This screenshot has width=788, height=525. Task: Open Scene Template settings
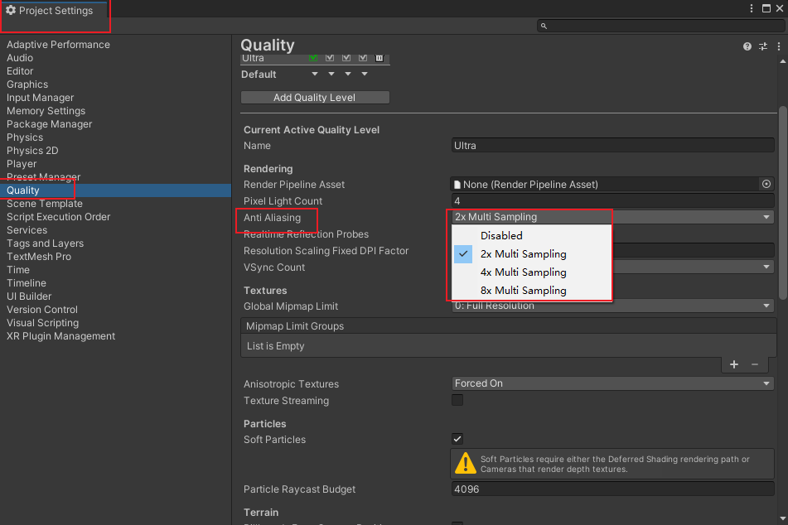(x=44, y=204)
